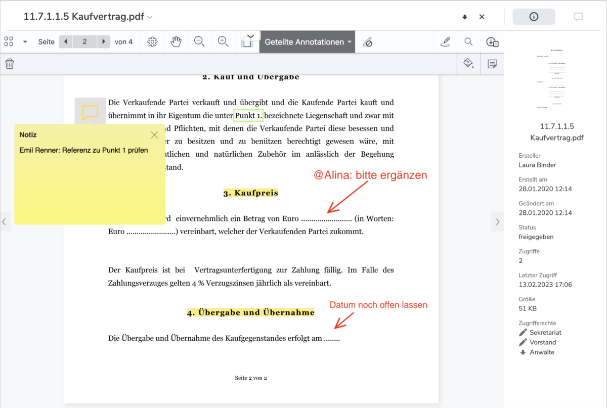Go to the previous page

[66, 42]
